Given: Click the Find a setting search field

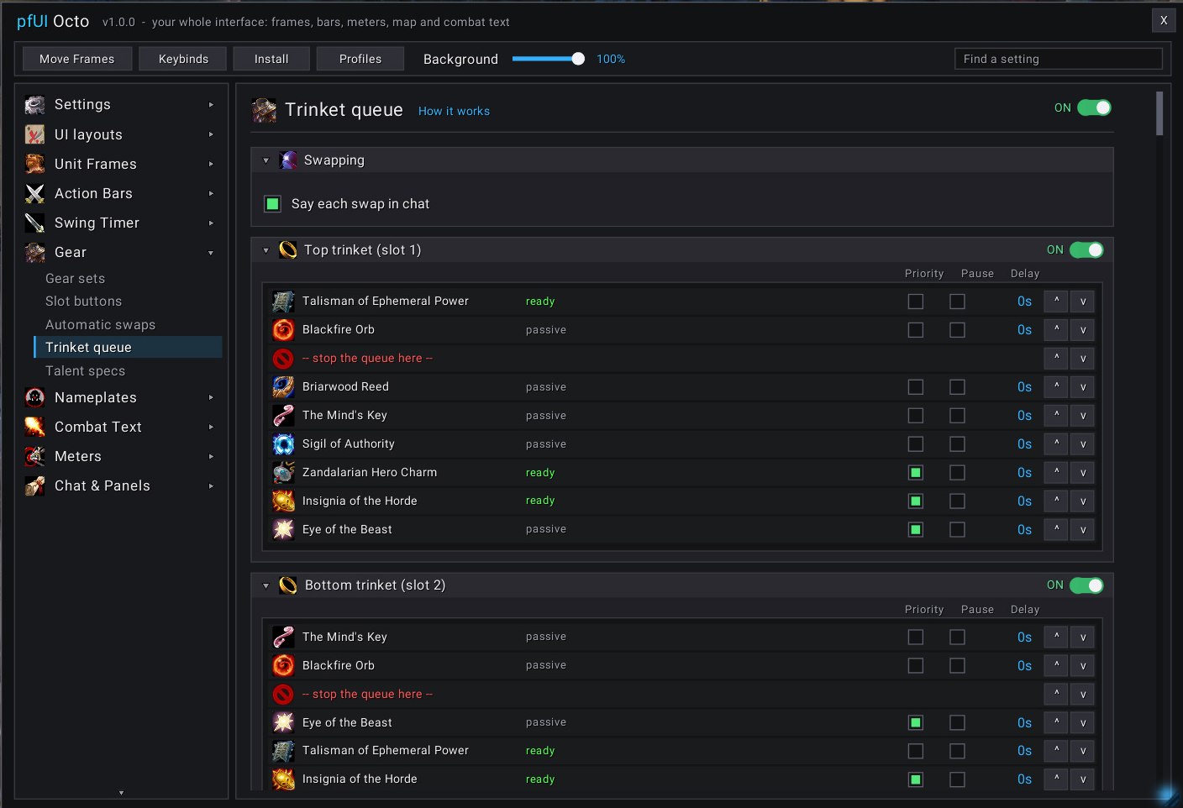Looking at the screenshot, I should point(1059,59).
